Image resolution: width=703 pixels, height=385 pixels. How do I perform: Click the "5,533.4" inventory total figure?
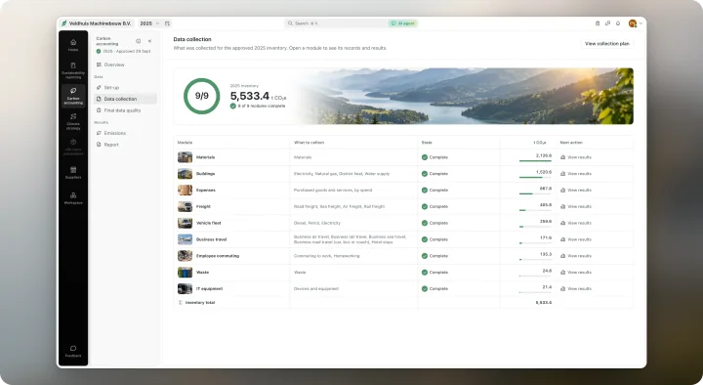(x=250, y=96)
